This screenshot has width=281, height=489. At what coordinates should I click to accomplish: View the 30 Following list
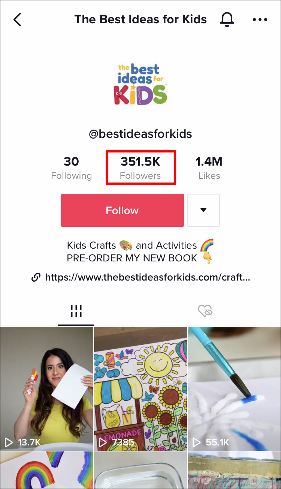click(x=71, y=168)
